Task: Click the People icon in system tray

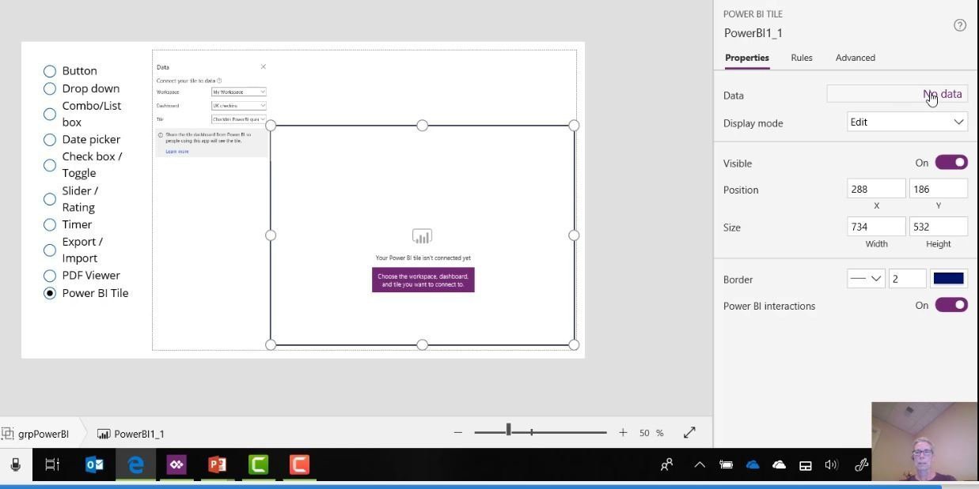Action: point(666,465)
